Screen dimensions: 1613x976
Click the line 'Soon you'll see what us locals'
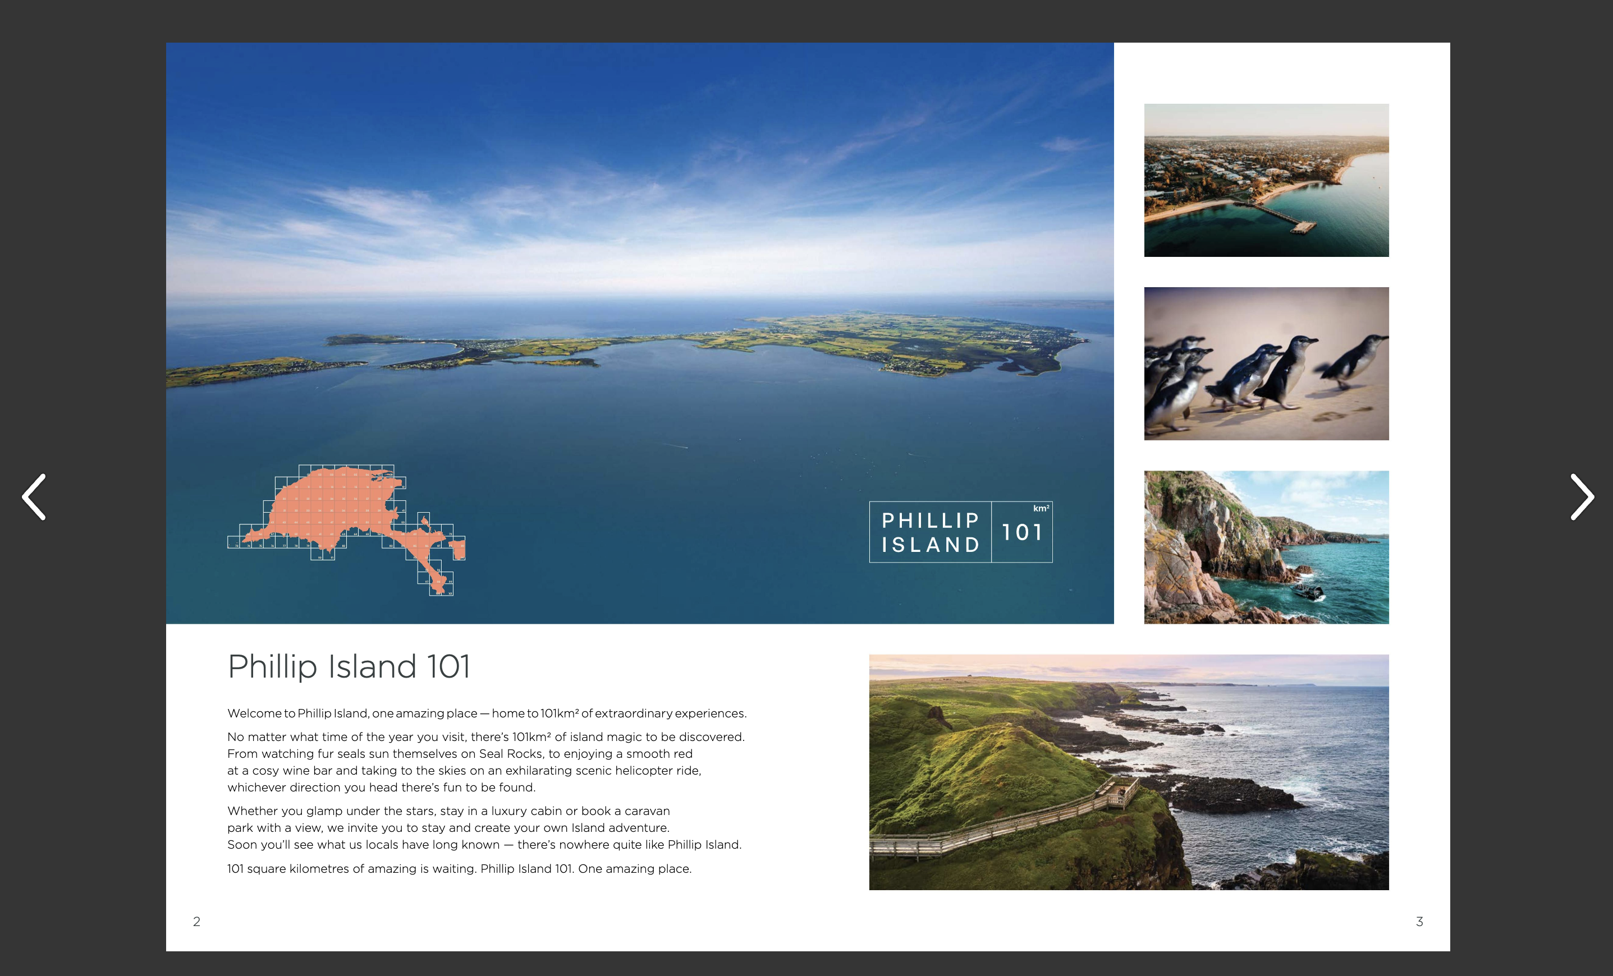coord(484,845)
